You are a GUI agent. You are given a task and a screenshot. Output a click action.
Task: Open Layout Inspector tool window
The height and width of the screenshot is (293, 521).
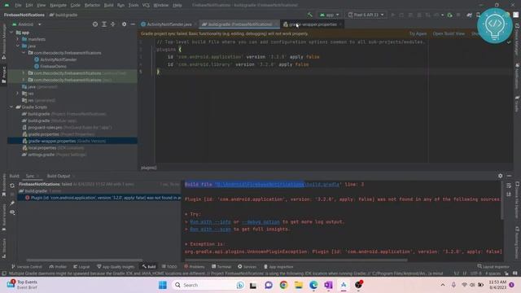[x=493, y=266]
